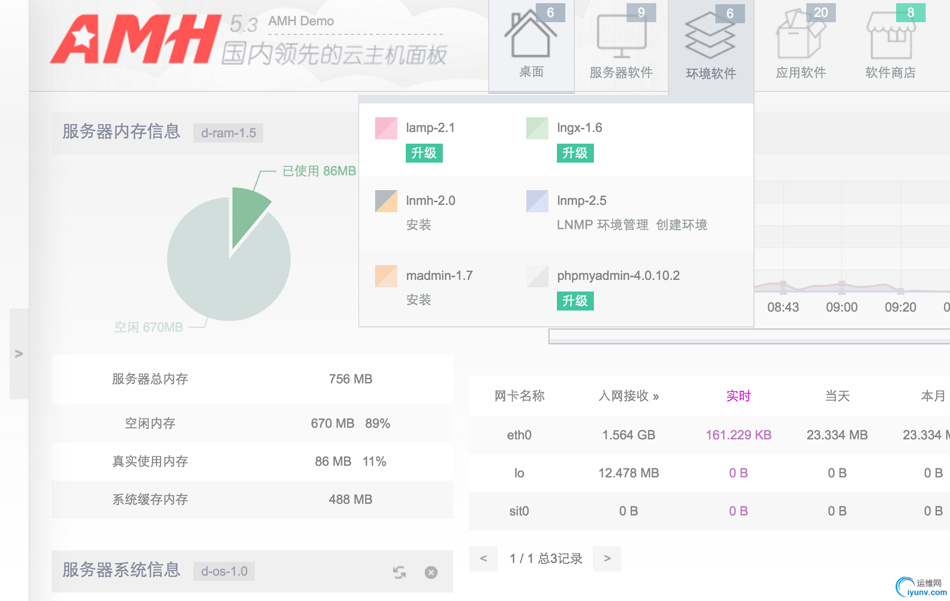Viewport: 950px width, 601px height.
Task: Open the 环境软件 layers icon
Action: point(710,36)
